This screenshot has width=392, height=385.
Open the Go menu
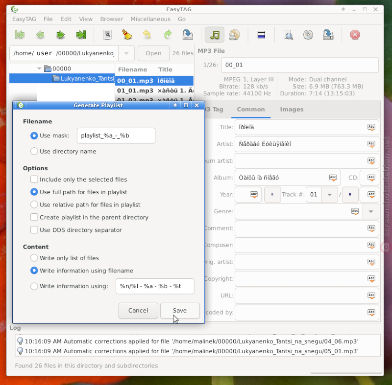click(x=182, y=19)
